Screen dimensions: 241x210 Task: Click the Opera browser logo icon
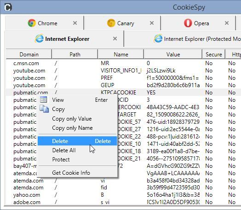[x=188, y=23]
